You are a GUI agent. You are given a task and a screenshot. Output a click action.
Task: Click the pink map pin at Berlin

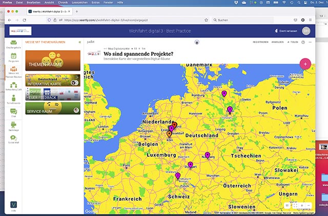(x=230, y=110)
